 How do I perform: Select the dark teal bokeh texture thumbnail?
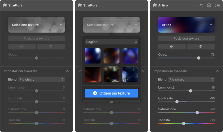[111, 74]
